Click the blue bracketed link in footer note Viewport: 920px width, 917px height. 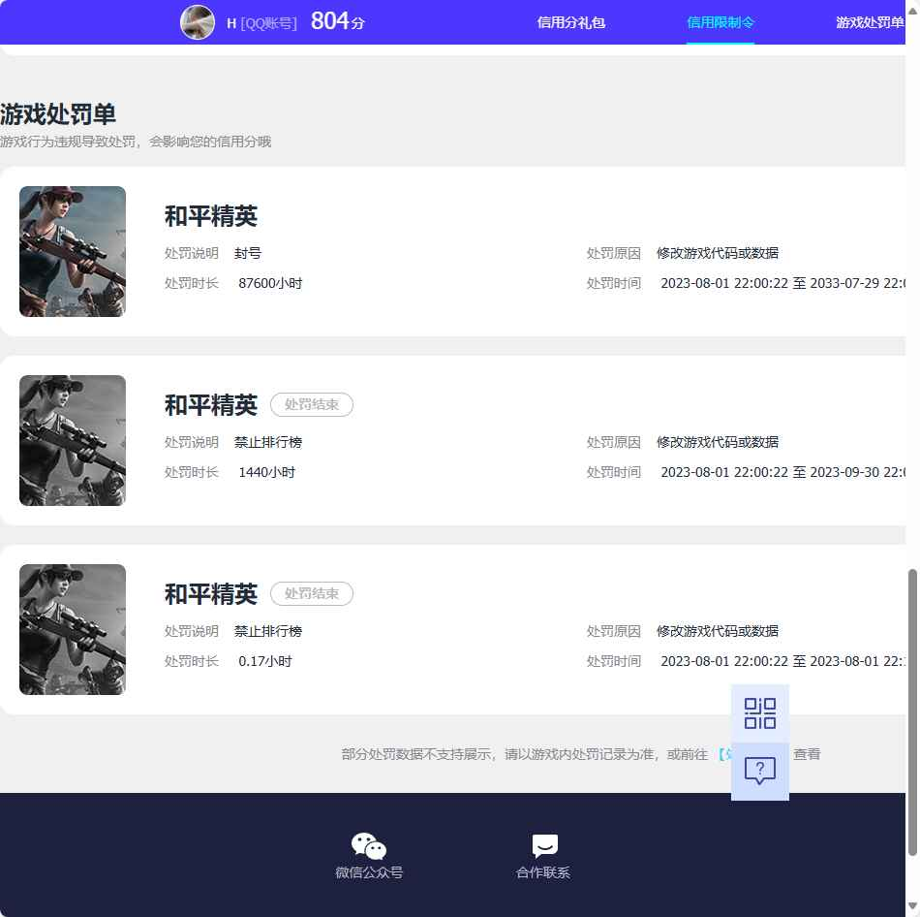[724, 754]
